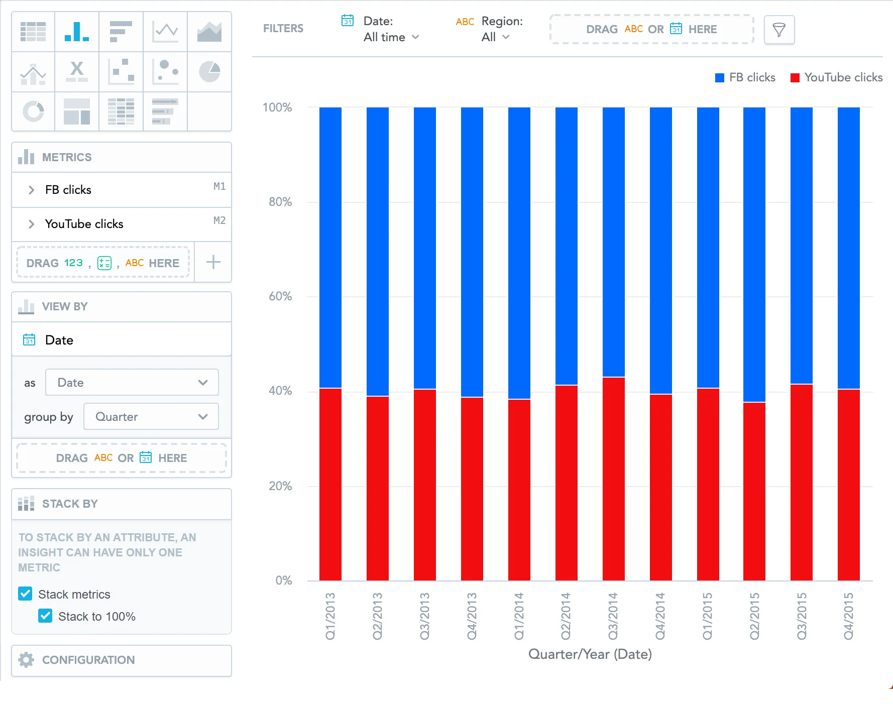This screenshot has height=704, width=893.
Task: Select the table visualization type
Action: 33,32
